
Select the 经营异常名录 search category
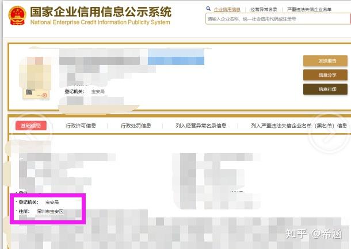click(x=264, y=10)
